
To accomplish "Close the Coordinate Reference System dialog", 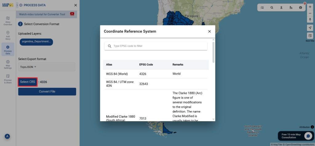I will tap(209, 31).
